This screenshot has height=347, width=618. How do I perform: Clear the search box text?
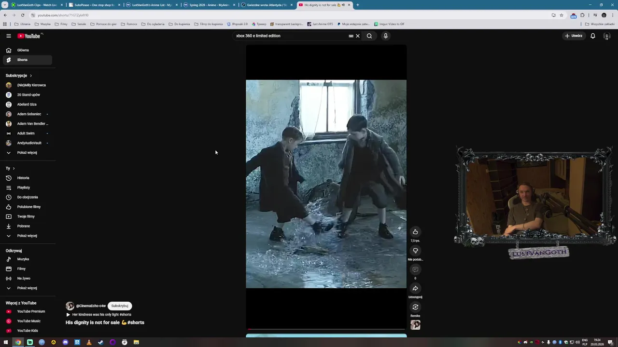[x=358, y=36]
